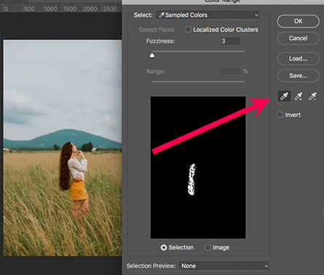
Task: Open the Select Sampled Colors dropdown
Action: pyautogui.click(x=208, y=15)
